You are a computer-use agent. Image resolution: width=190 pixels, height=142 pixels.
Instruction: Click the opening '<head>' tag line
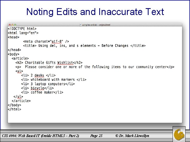click(x=13, y=37)
